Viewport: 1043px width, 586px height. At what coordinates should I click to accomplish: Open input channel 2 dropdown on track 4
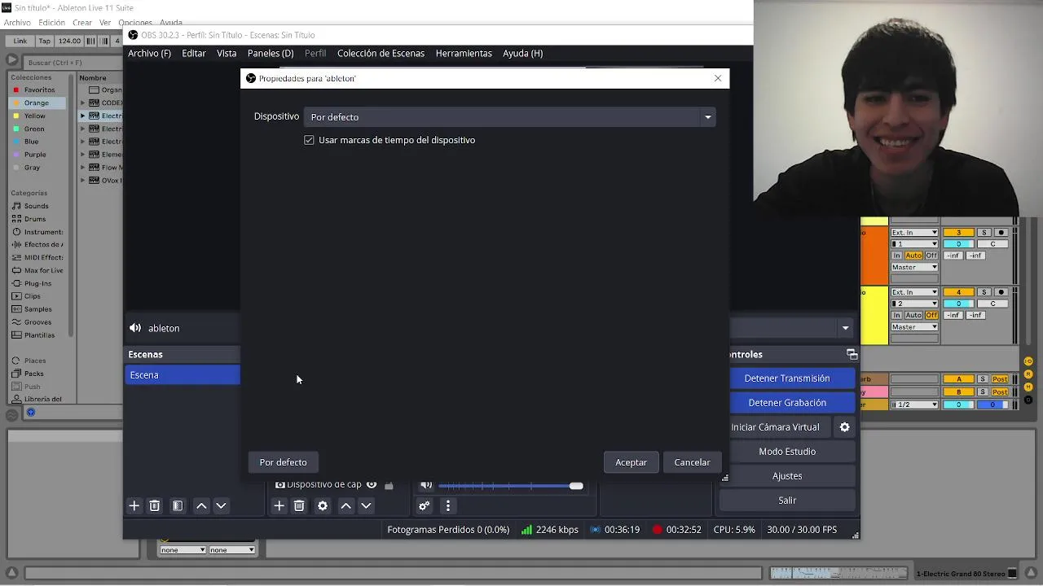pyautogui.click(x=914, y=304)
